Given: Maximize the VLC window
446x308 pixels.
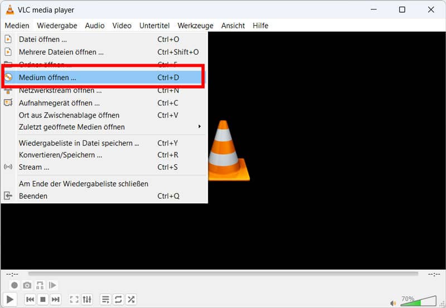Looking at the screenshot, I should pos(402,9).
